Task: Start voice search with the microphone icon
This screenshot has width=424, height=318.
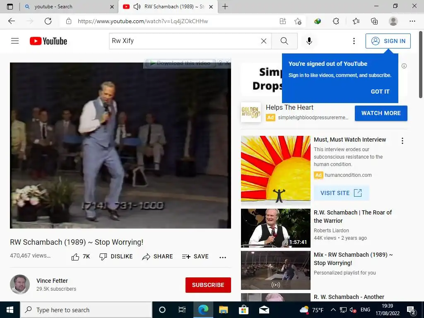Action: (309, 41)
